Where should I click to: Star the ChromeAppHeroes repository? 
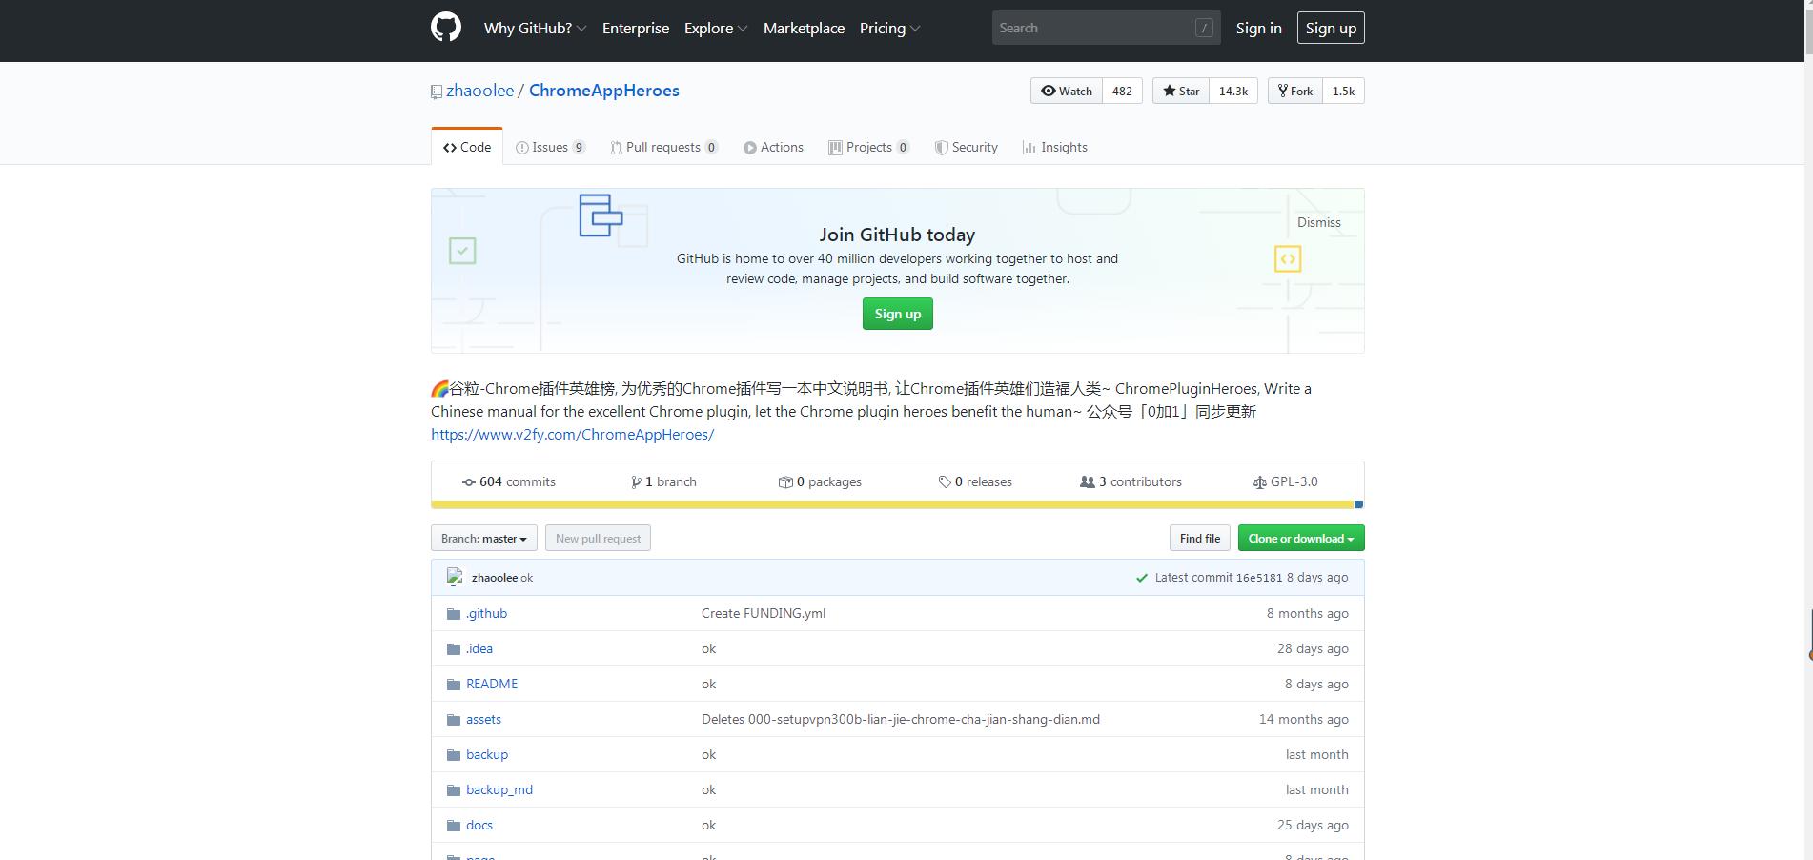[x=1181, y=91]
